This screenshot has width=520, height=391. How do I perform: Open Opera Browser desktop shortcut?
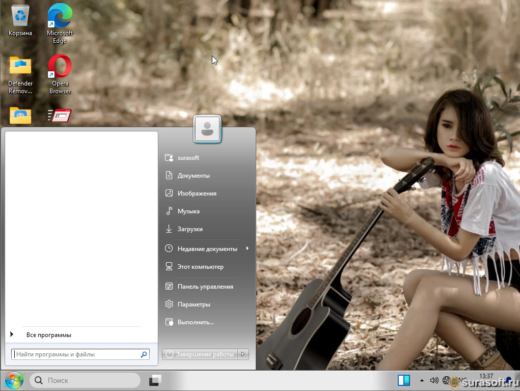60,72
